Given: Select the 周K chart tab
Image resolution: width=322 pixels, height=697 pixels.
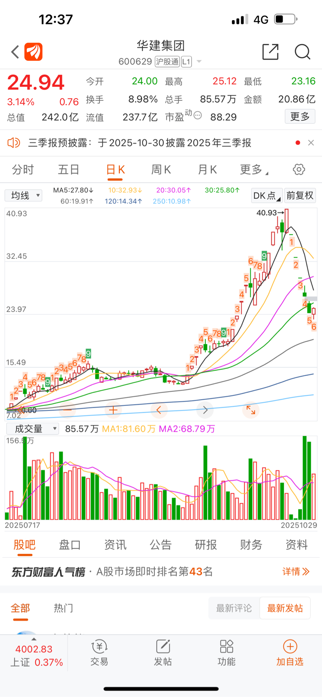Looking at the screenshot, I should tap(161, 169).
